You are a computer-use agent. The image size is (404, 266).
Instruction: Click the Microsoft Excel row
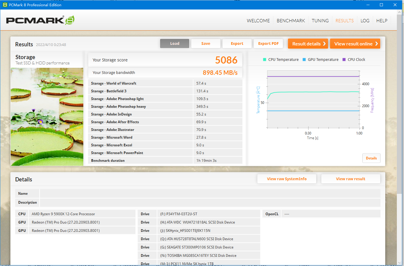pos(165,145)
